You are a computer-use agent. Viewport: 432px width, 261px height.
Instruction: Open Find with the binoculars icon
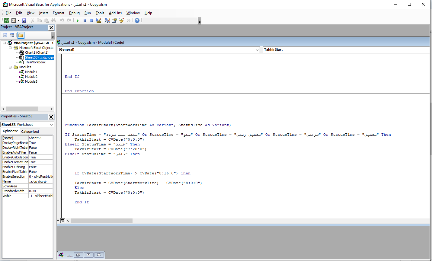[53, 21]
